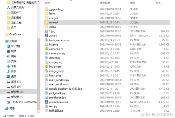Image resolution: width=175 pixels, height=118 pixels.
Task: Open 共享文件夹 in navigation pane
Action: pyautogui.click(x=17, y=8)
